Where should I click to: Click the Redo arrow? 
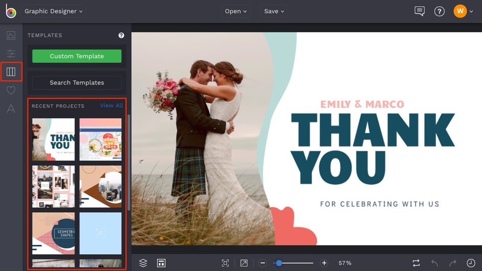[453, 263]
